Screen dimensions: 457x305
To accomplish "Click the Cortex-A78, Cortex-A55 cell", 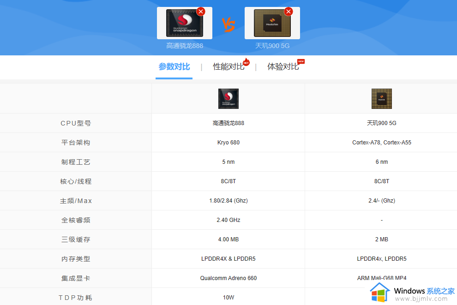I will (381, 143).
